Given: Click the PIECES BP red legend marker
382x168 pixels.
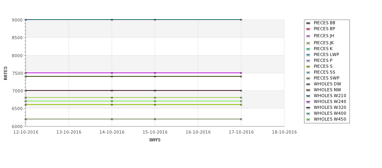Looking at the screenshot, I should point(308,29).
